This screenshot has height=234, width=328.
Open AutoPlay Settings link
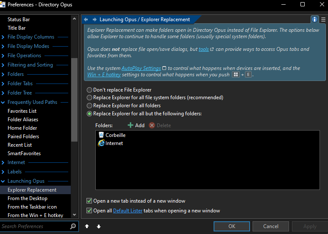141,68
